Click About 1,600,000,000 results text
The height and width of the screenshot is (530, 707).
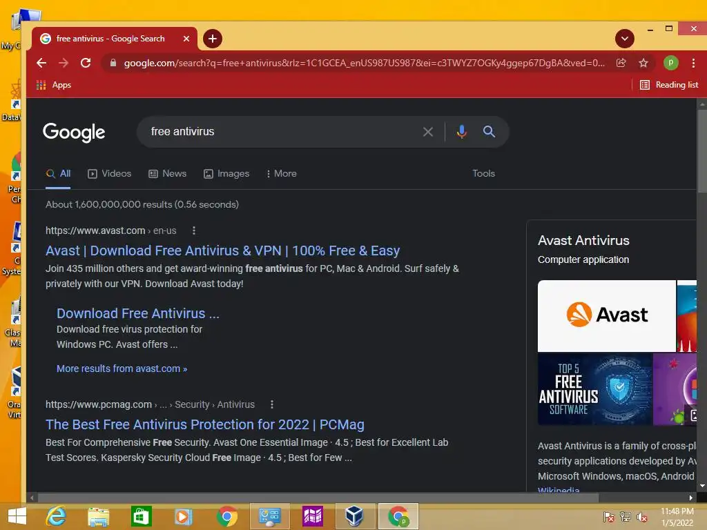click(142, 204)
